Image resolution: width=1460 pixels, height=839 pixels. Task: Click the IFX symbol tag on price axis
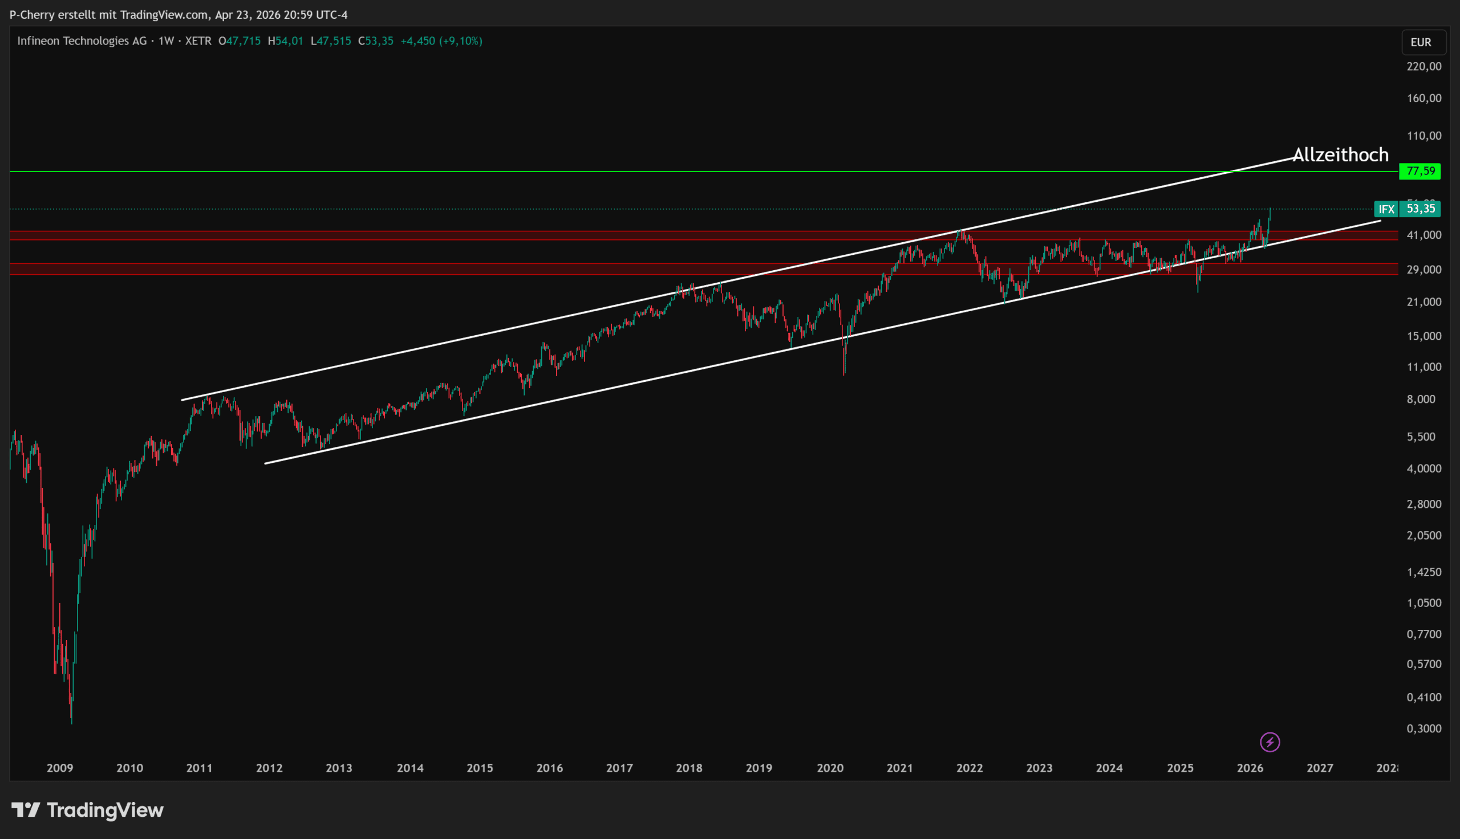1386,209
